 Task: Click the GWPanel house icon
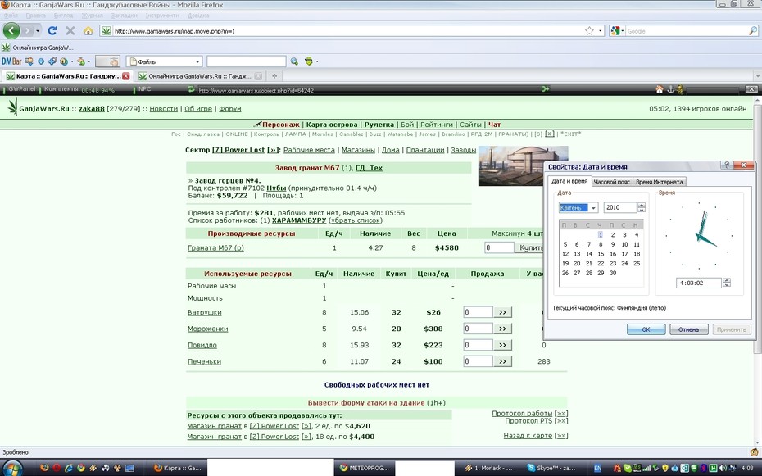pos(660,89)
